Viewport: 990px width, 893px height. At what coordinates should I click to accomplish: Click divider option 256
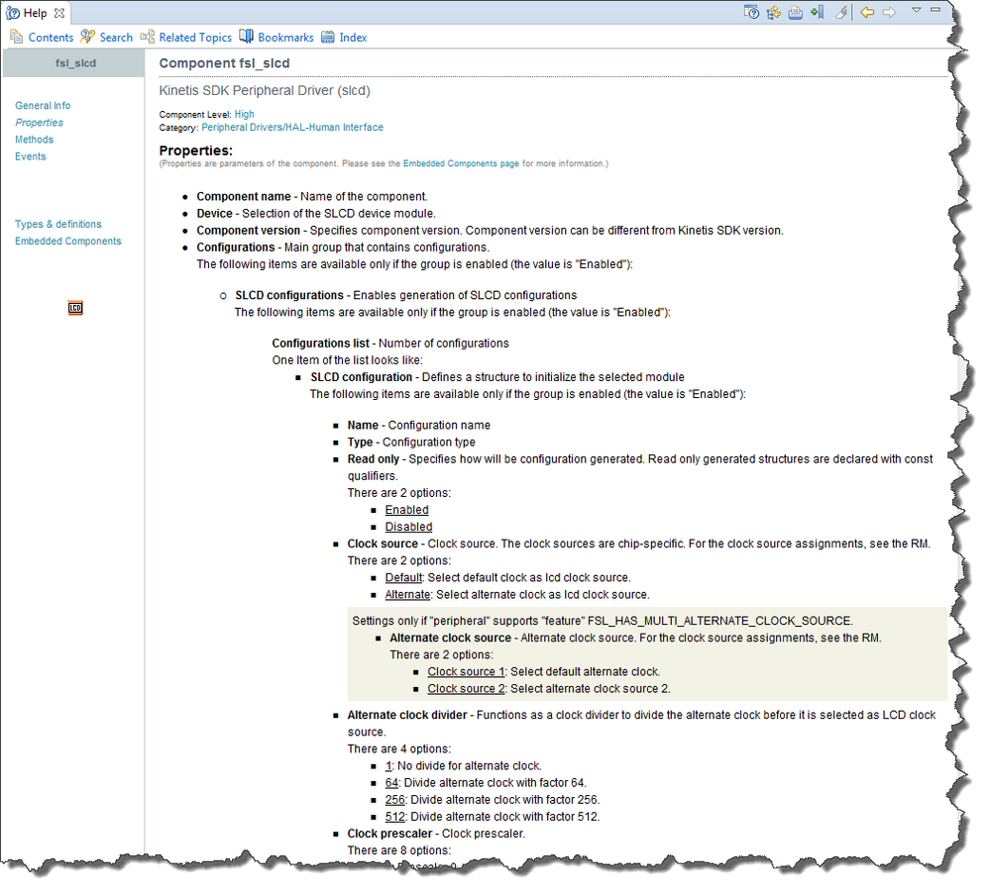[394, 800]
